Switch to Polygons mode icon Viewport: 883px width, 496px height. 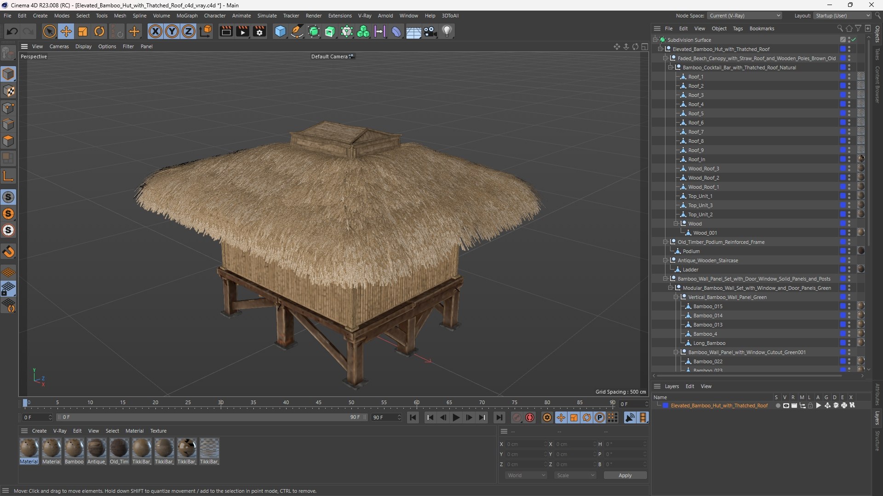(8, 141)
